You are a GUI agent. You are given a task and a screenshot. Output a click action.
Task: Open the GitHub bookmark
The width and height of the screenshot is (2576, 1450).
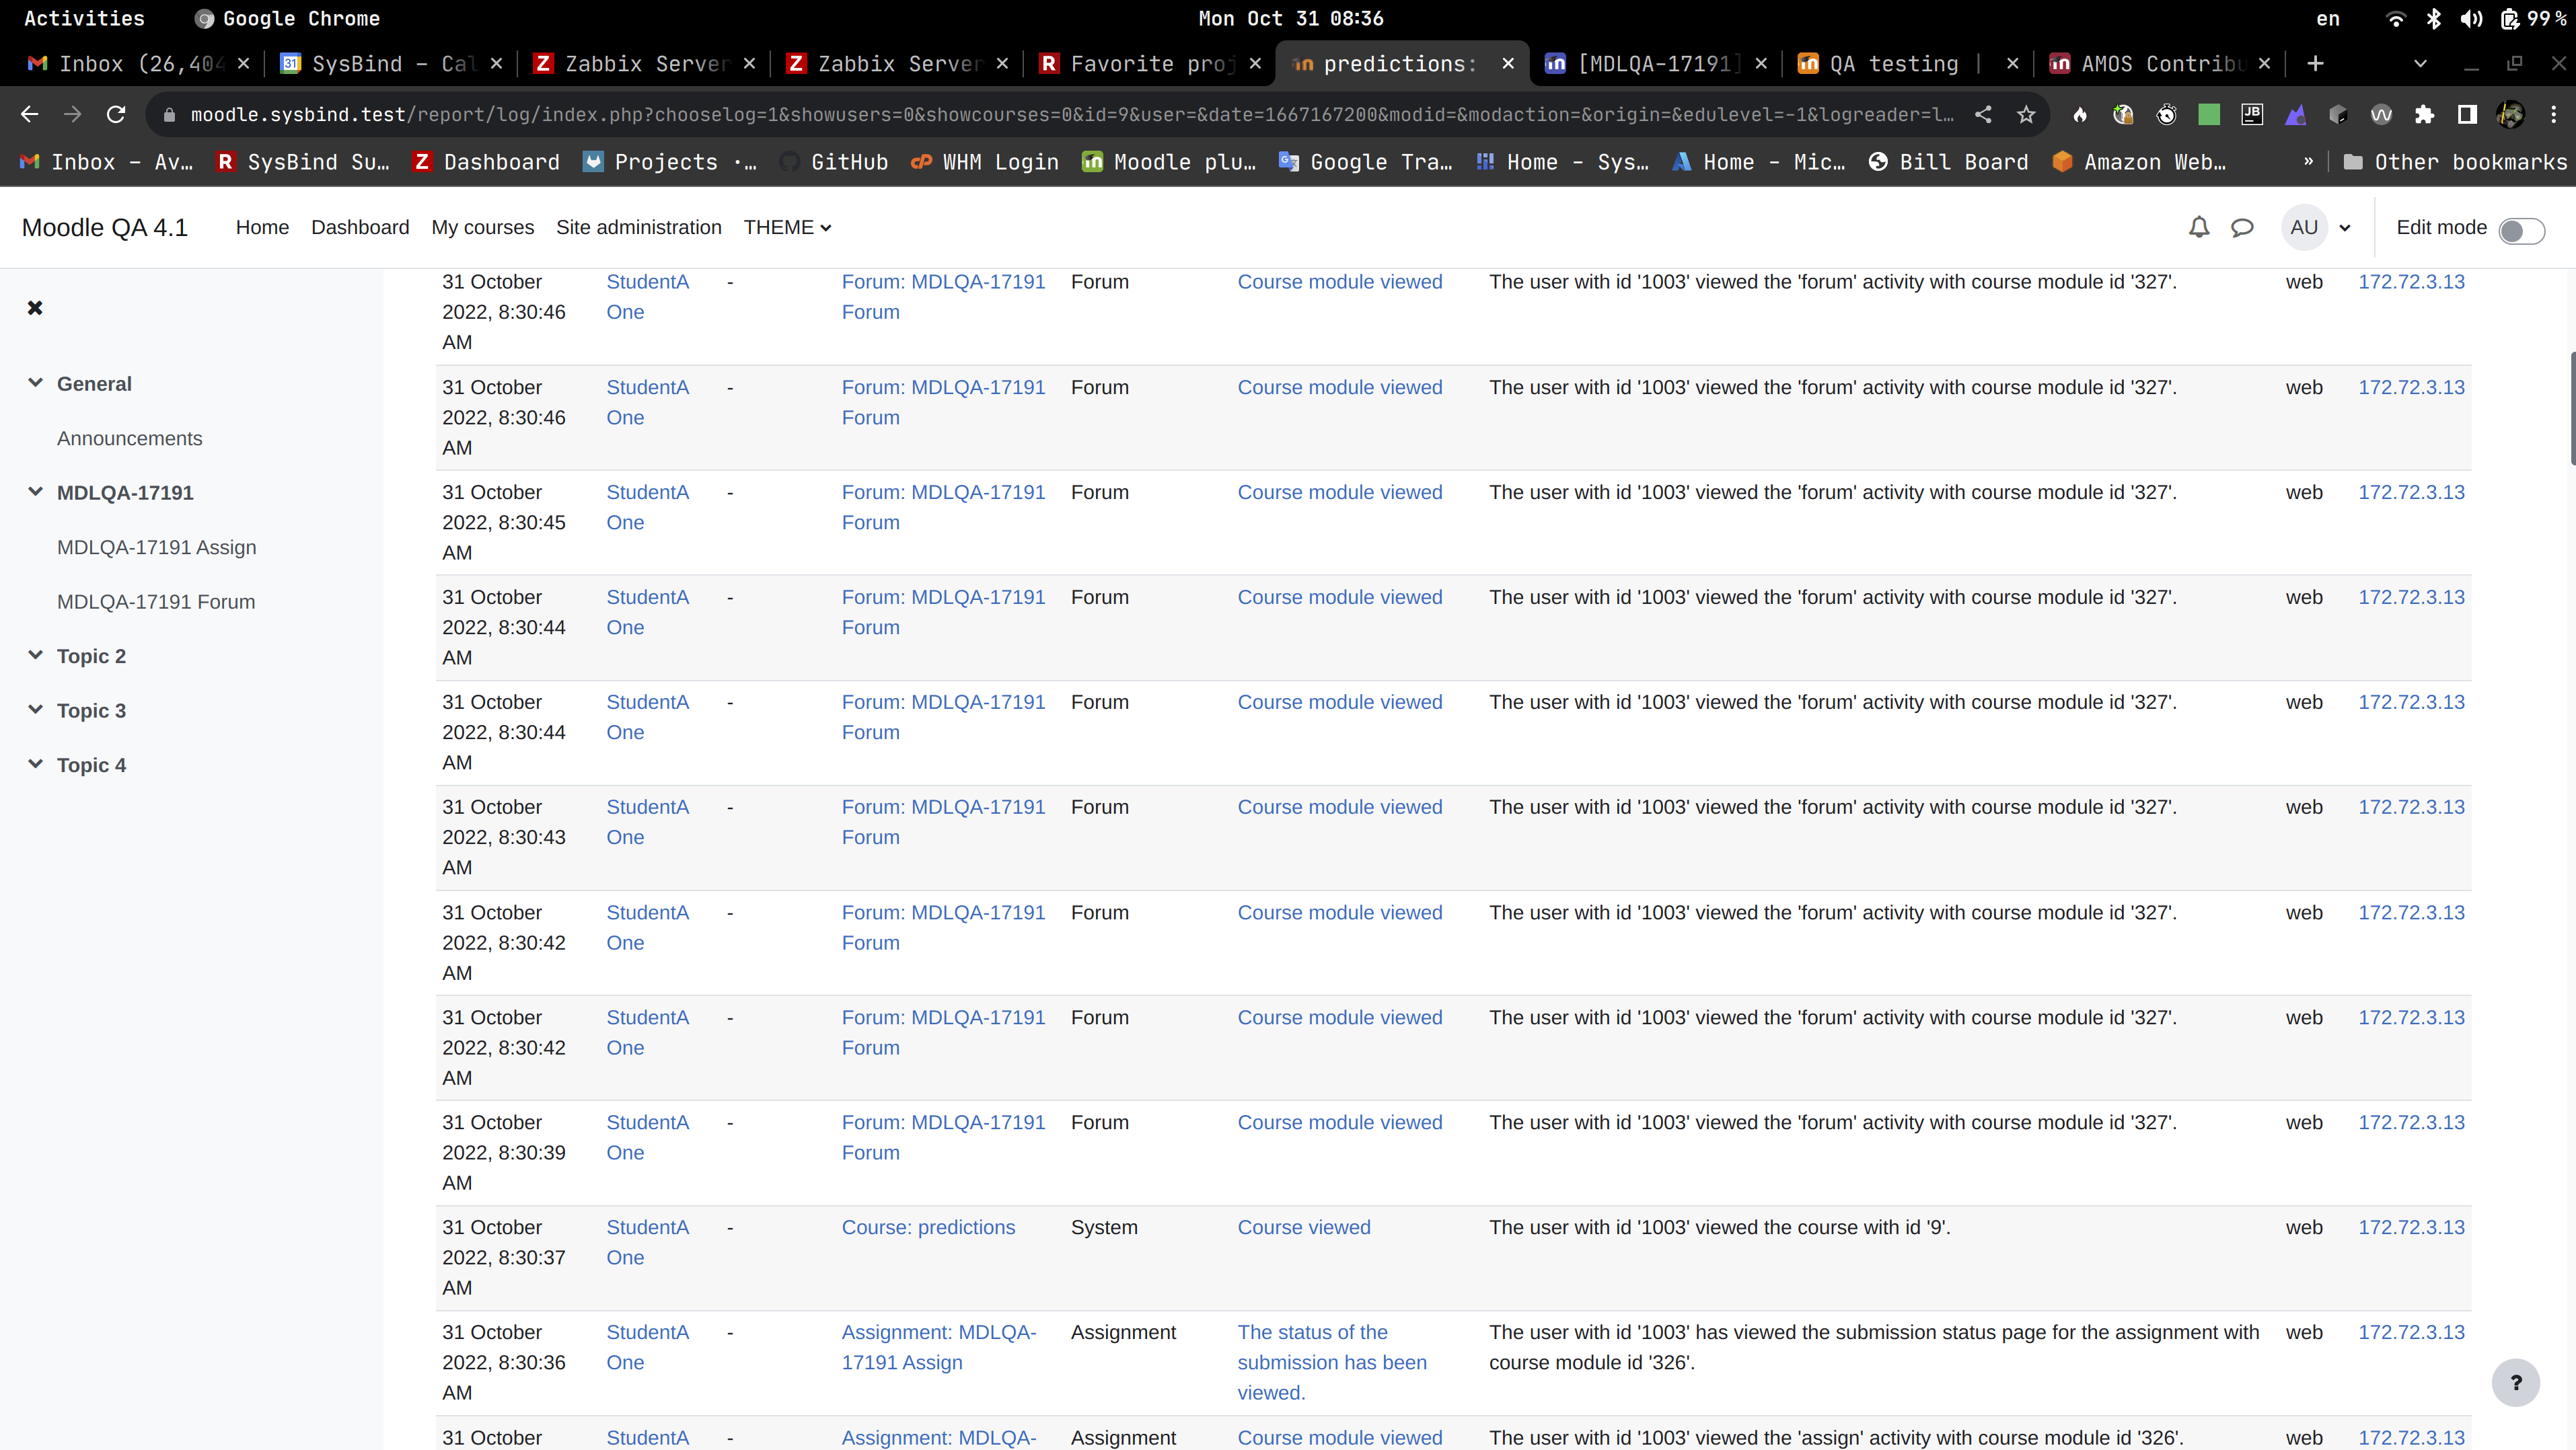[834, 162]
